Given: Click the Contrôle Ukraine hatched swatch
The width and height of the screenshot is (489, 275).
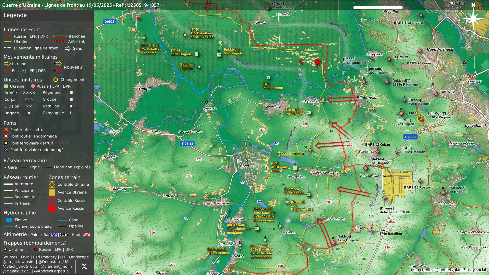Looking at the screenshot, I should [x=52, y=184].
